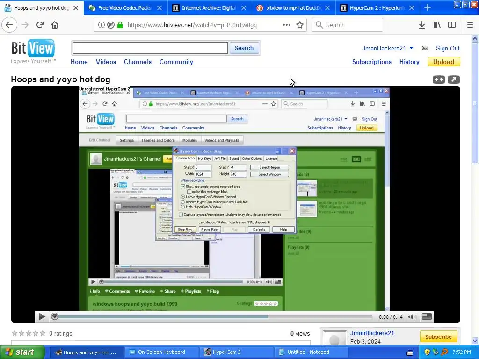Reload the page with the refresh icon

(x=40, y=25)
